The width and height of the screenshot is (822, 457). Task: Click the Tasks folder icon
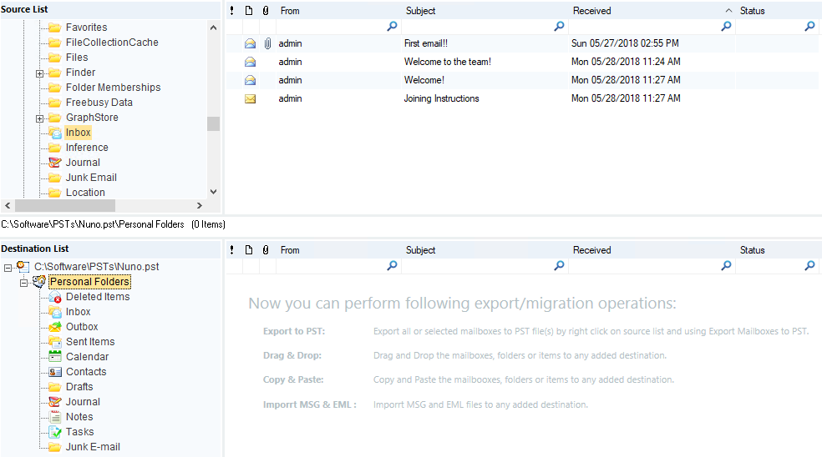click(55, 432)
